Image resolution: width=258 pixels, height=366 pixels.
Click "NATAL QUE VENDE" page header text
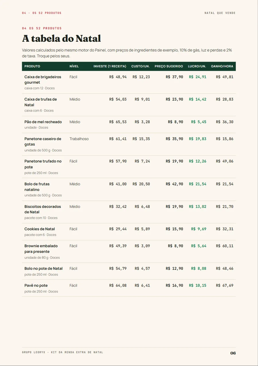coord(220,13)
